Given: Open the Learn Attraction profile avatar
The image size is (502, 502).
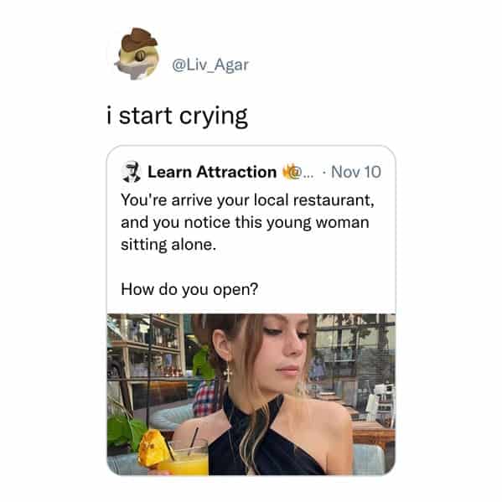Looking at the screenshot, I should [x=132, y=172].
